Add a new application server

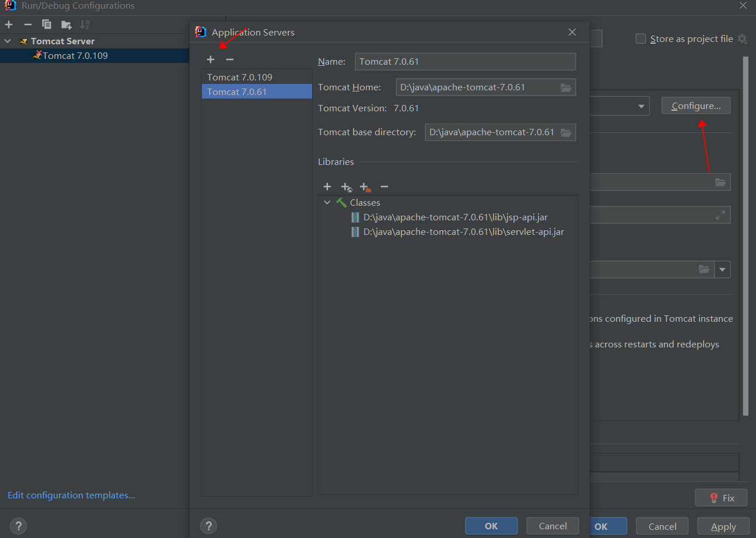point(211,59)
